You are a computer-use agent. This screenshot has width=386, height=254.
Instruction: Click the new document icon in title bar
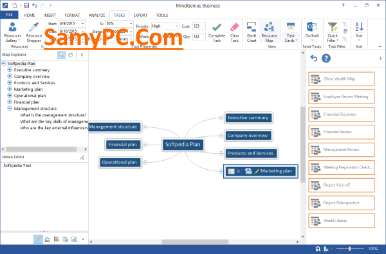15,5
